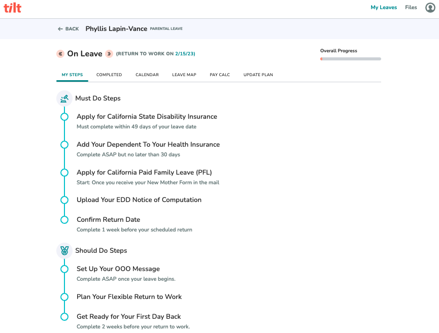Advance to next leave stage arrow
The width and height of the screenshot is (439, 333).
tap(109, 53)
